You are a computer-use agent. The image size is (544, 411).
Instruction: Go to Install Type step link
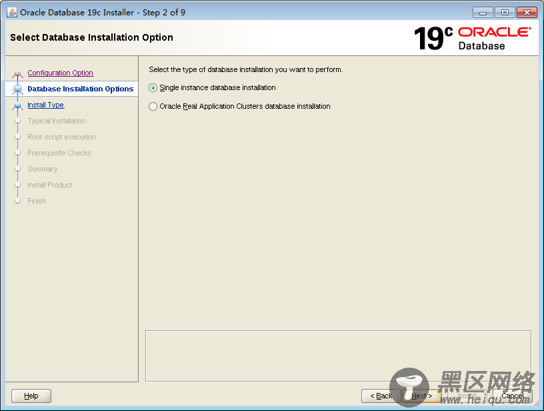pos(46,105)
